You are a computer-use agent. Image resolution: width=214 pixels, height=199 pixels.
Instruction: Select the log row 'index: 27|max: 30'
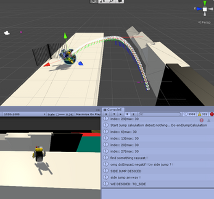158,151
